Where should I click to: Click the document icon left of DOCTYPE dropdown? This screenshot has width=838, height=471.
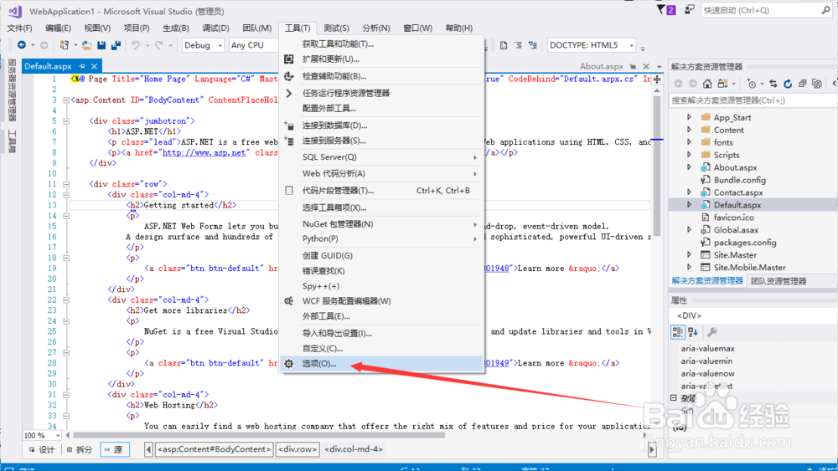pos(504,45)
